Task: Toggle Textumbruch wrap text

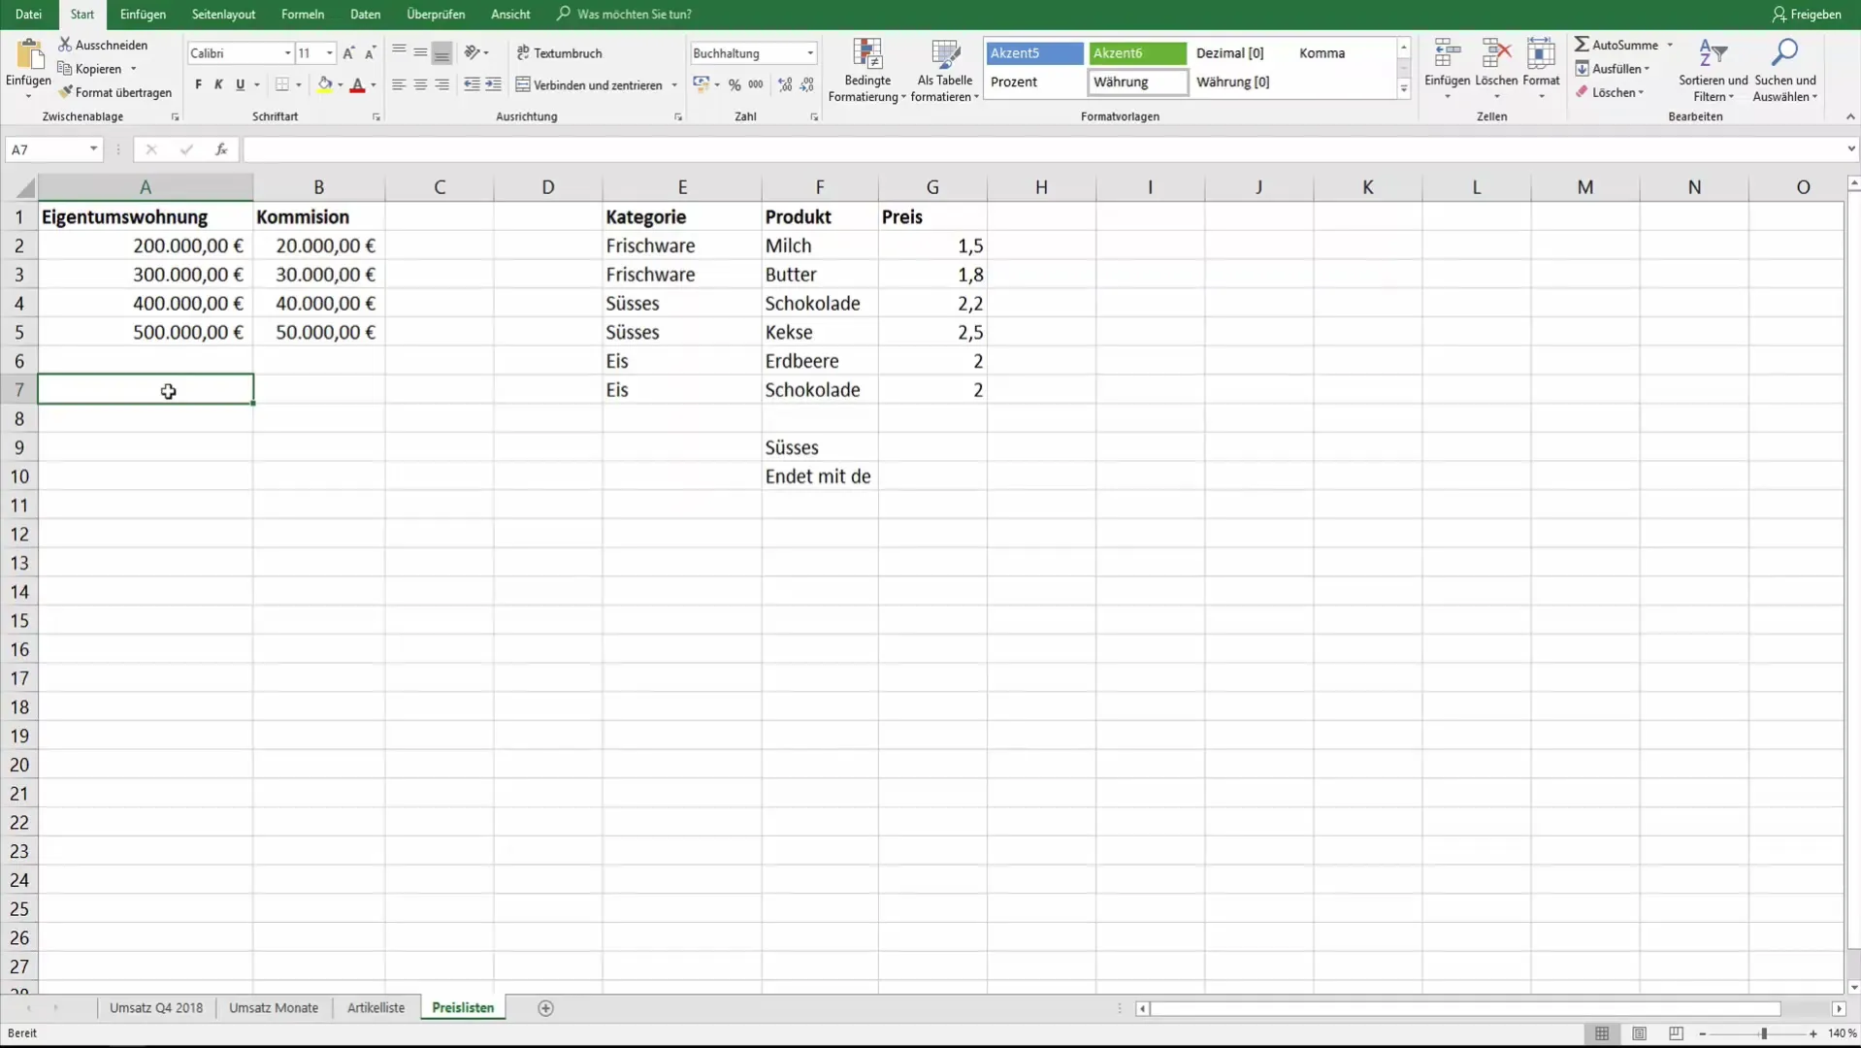Action: click(x=560, y=53)
